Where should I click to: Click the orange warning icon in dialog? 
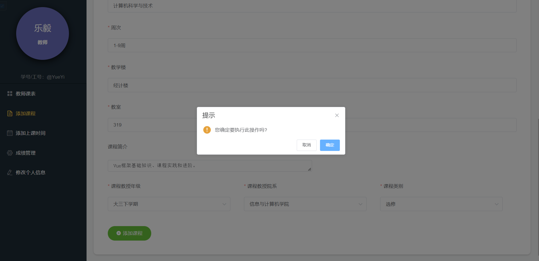pyautogui.click(x=207, y=130)
